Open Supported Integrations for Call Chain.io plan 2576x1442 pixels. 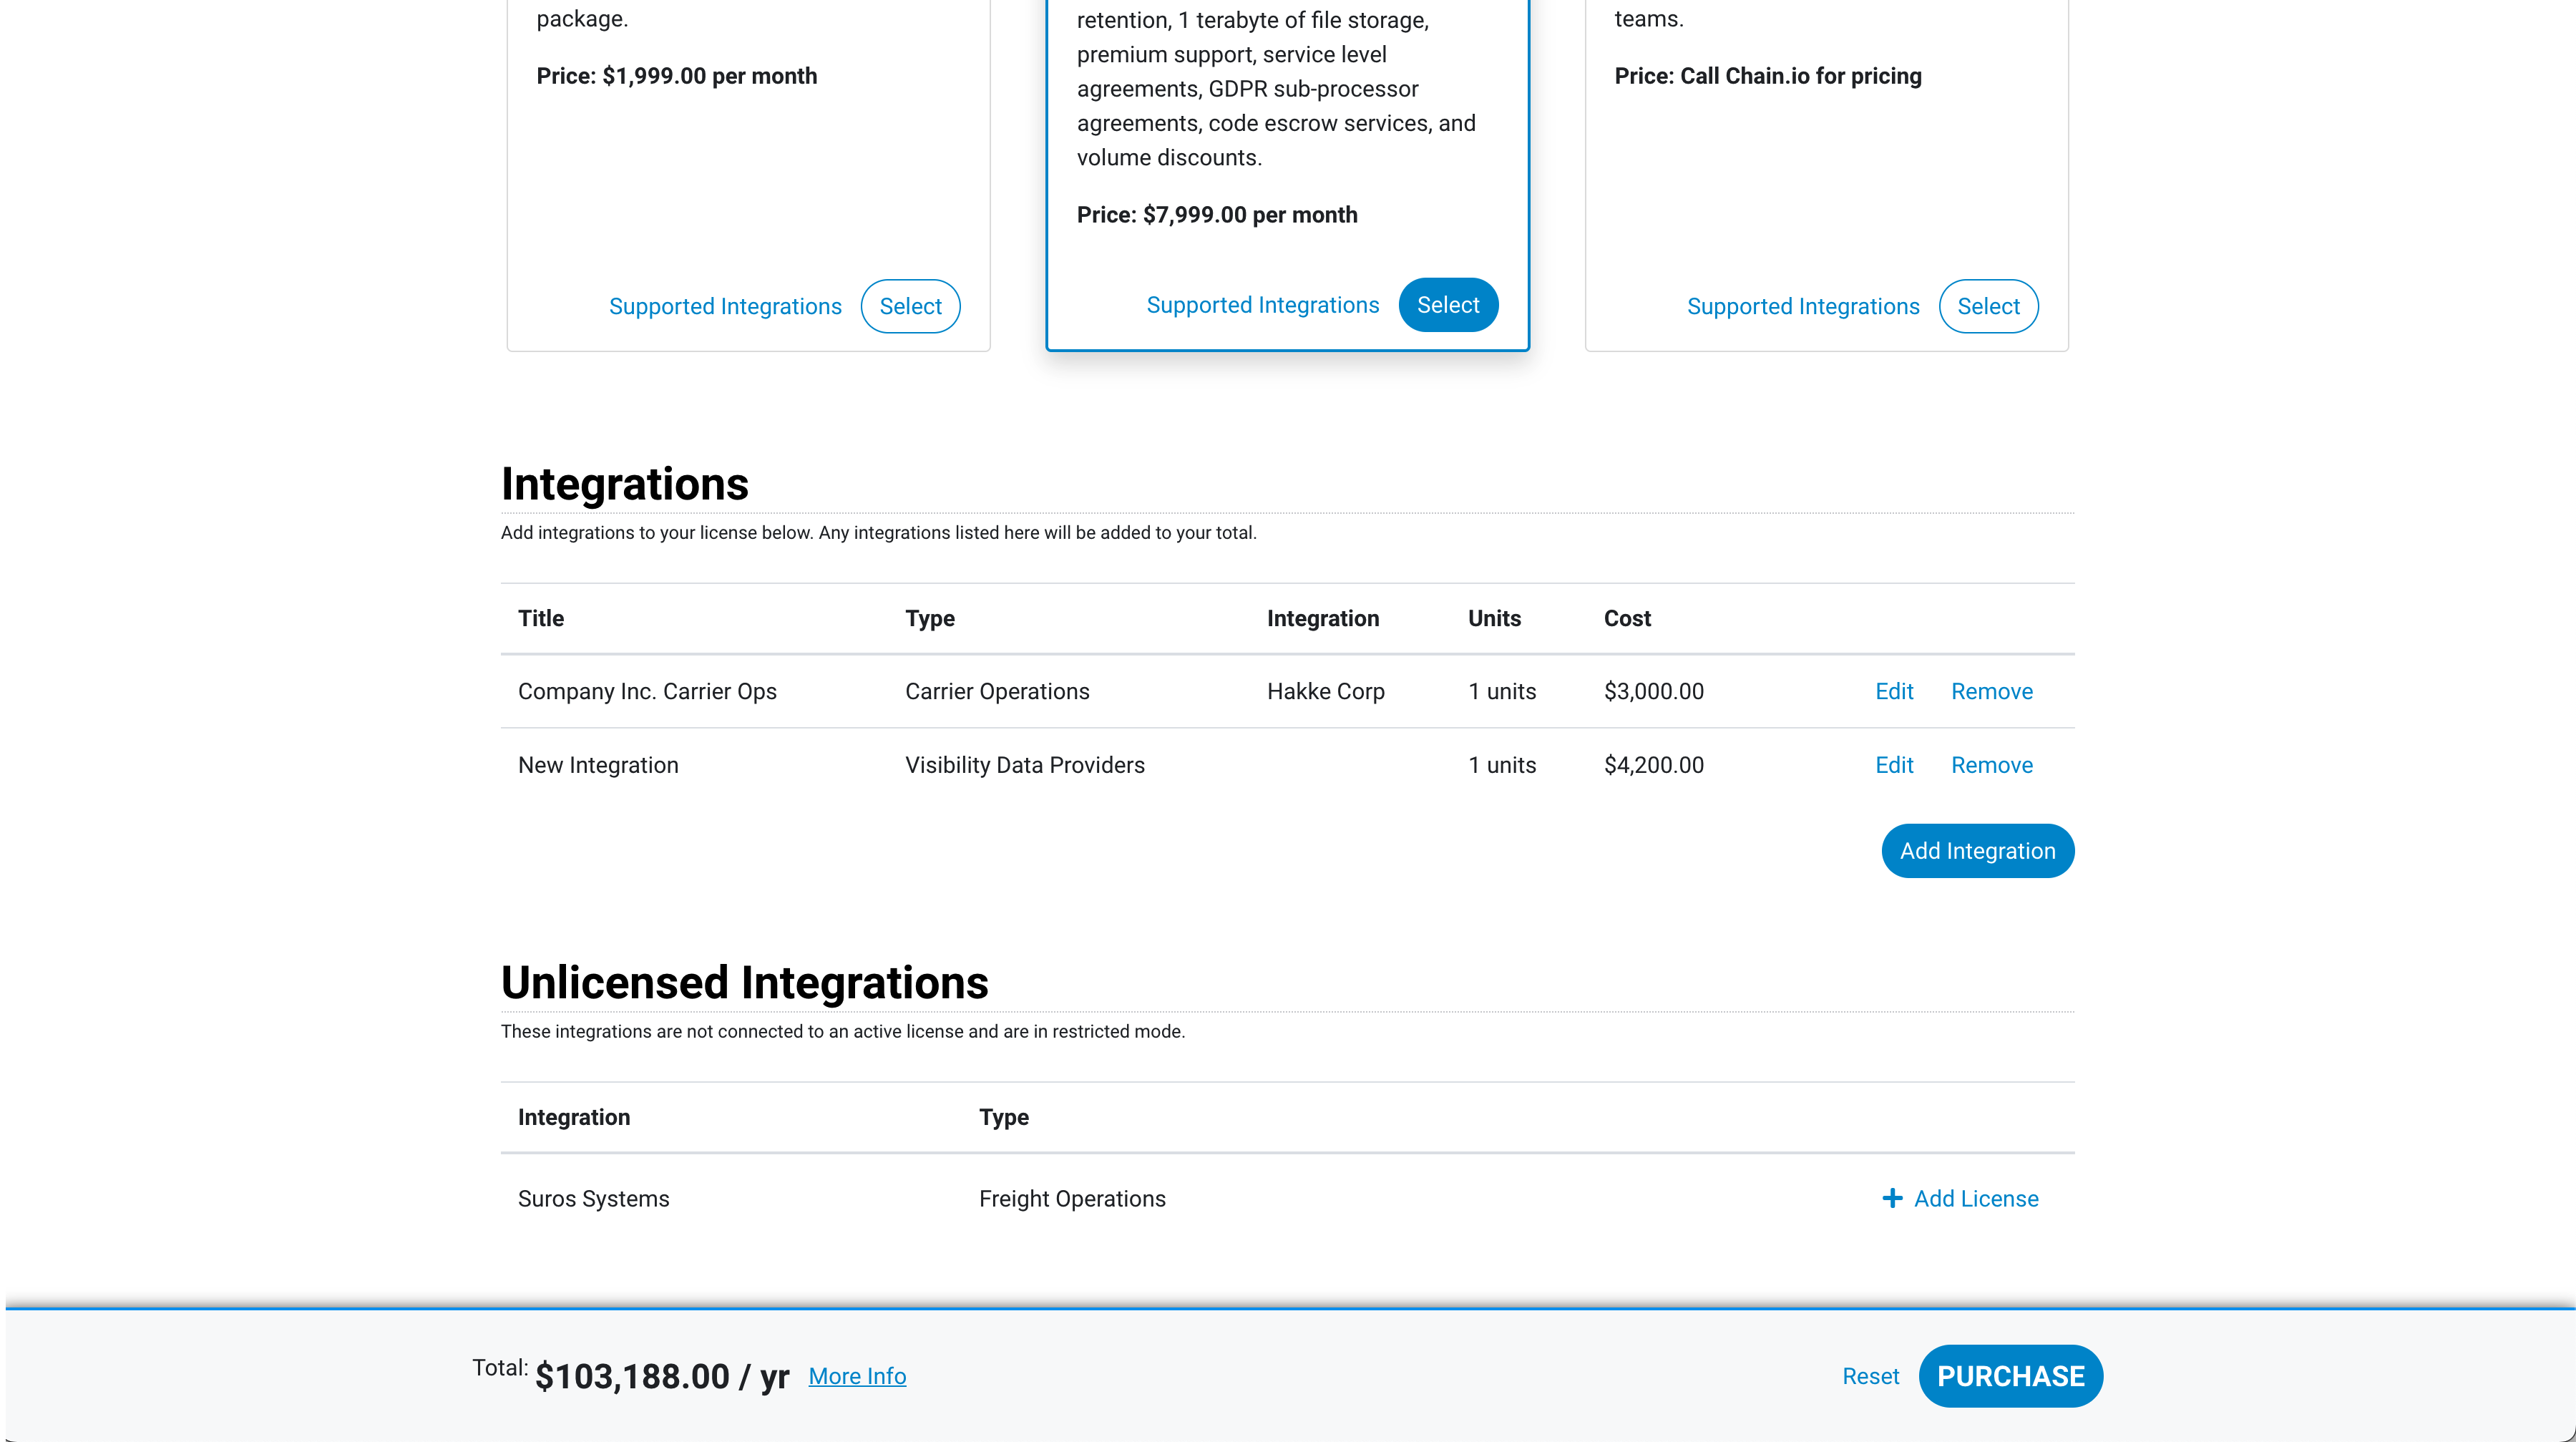1802,306
